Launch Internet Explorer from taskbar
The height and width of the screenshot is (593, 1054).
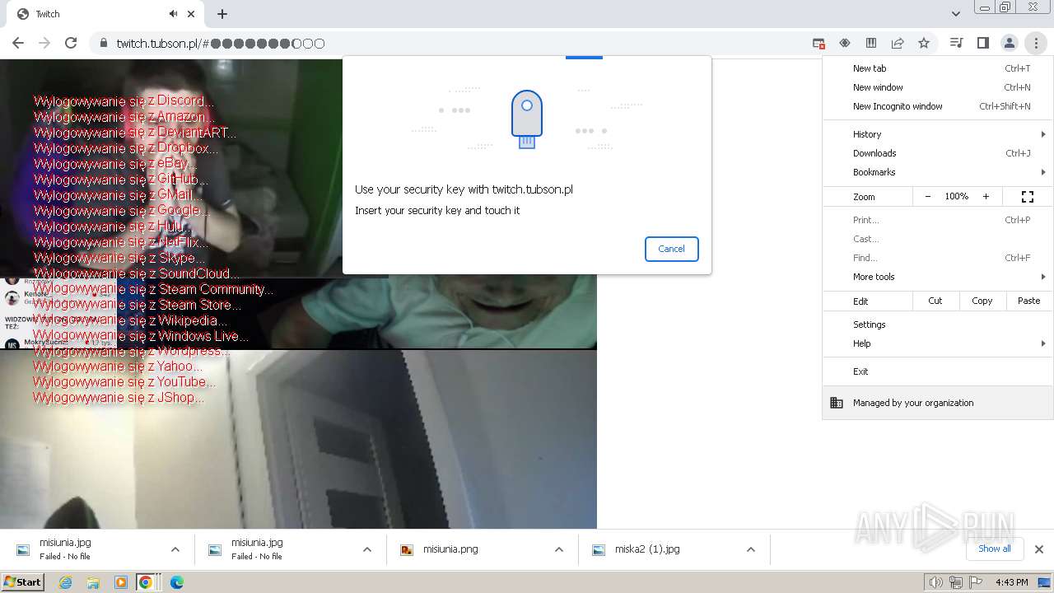point(66,582)
